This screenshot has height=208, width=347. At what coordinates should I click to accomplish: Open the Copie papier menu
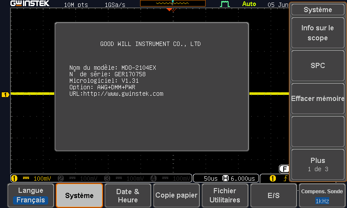point(177,195)
